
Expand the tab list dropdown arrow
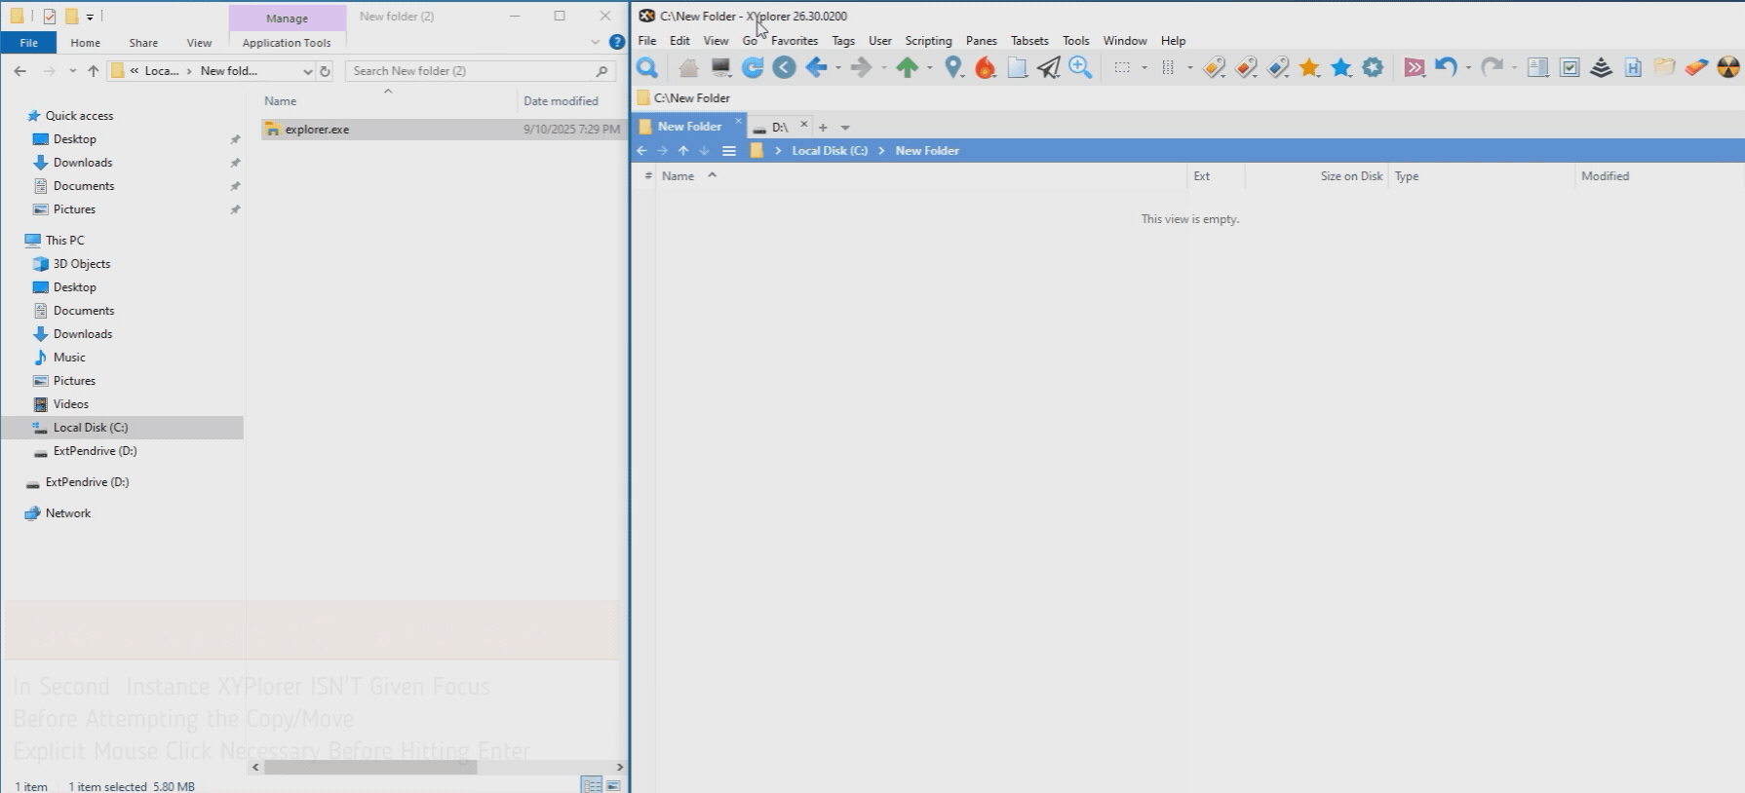(x=845, y=128)
